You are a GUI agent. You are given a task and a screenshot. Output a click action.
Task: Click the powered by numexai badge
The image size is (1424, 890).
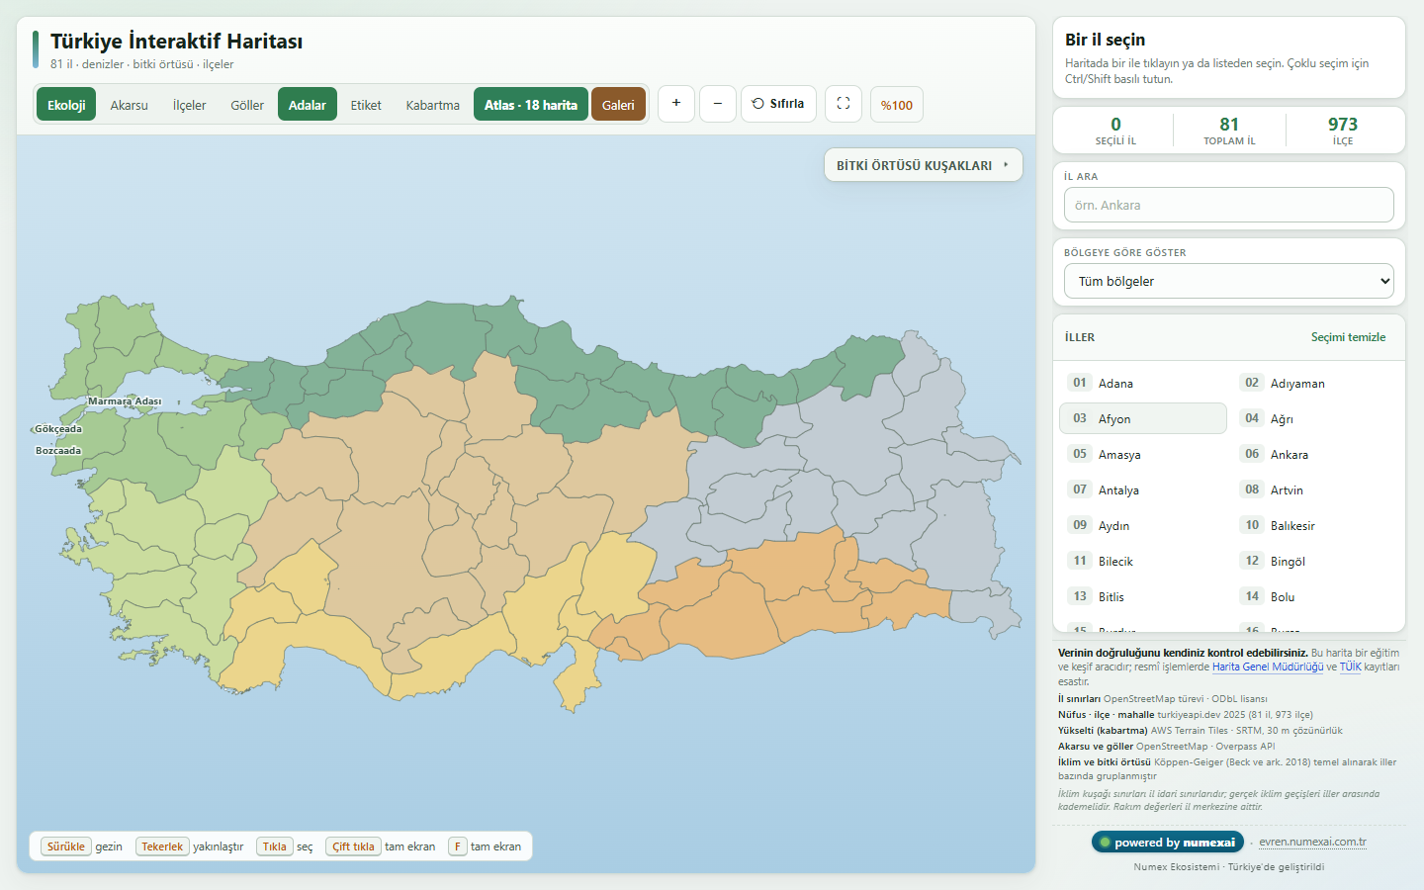[x=1168, y=843]
